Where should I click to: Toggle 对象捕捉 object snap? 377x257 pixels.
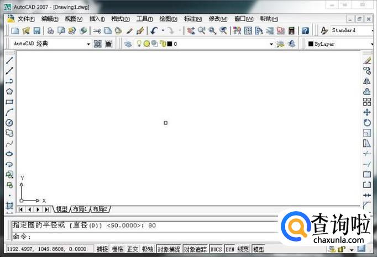(169, 249)
